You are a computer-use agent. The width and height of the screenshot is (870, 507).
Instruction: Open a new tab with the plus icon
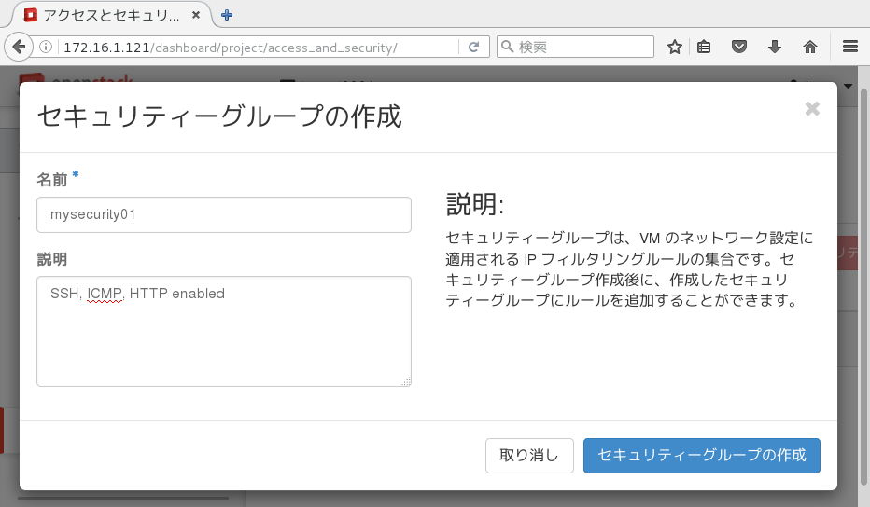coord(227,15)
